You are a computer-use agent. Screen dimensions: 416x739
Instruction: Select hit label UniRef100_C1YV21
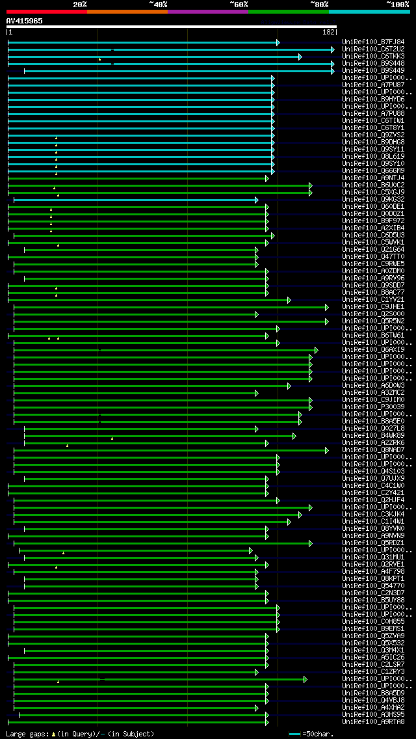pyautogui.click(x=373, y=299)
